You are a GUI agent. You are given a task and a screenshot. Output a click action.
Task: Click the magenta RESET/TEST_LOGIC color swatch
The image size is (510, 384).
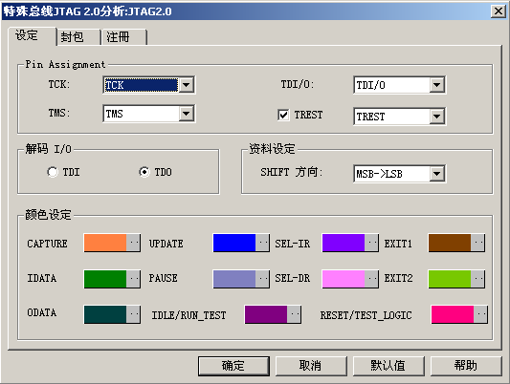point(452,314)
